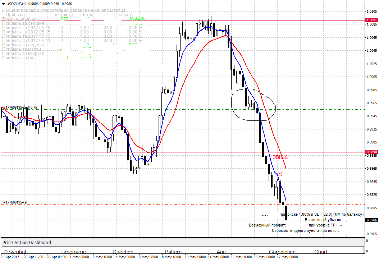Select the #1776081954 sl stop-loss label
This screenshot has width=379, height=261.
point(15,202)
